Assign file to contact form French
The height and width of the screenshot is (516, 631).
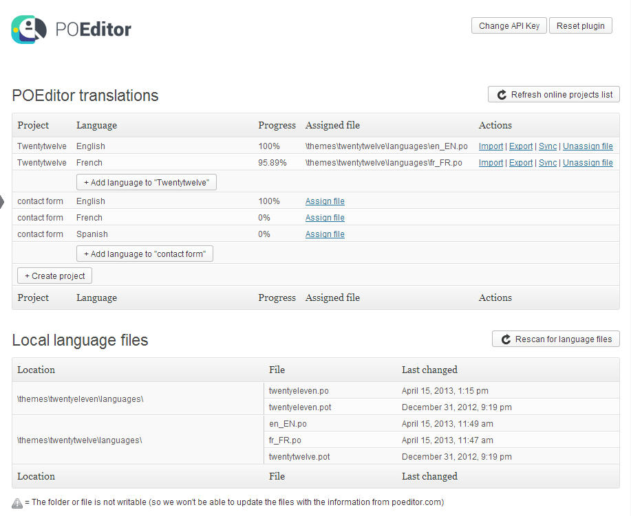[325, 218]
